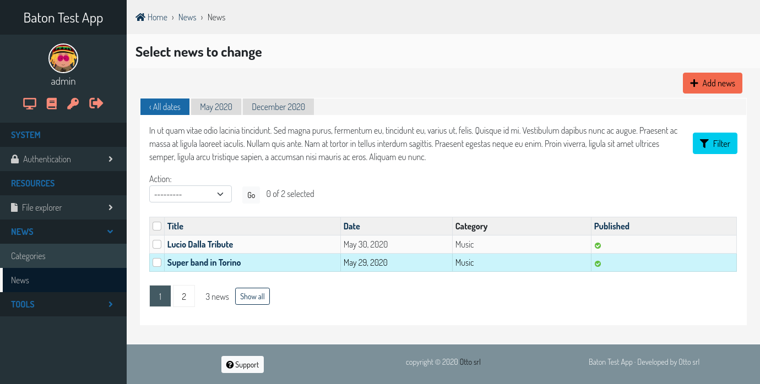760x384 pixels.
Task: Expand the TOOLS sidebar section
Action: [63, 304]
